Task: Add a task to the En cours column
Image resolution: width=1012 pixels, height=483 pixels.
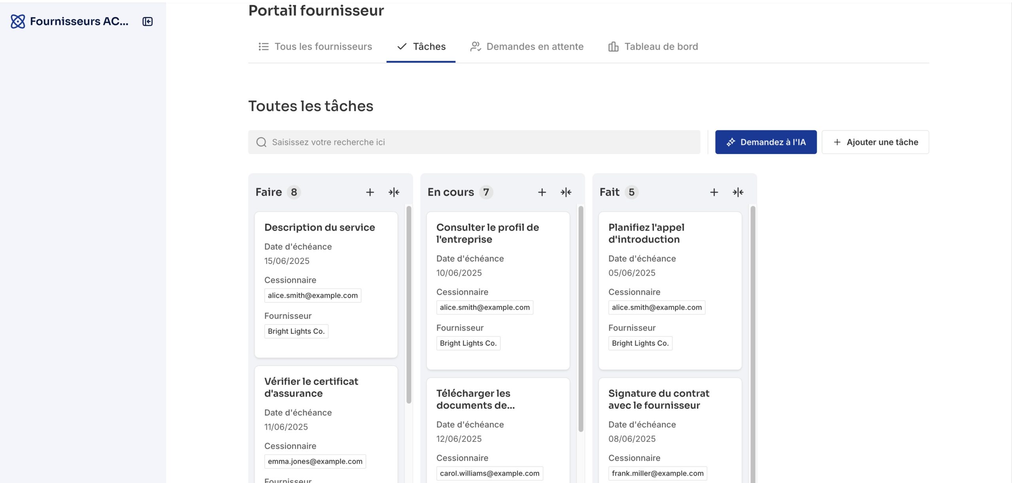Action: (542, 192)
